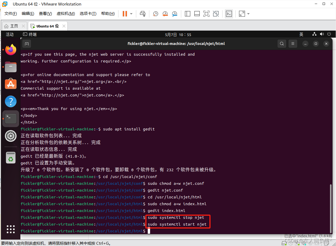Viewport: 336px width, 246px height.
Task: Click the line 'sudo apt install gedit'
Action: [129, 129]
